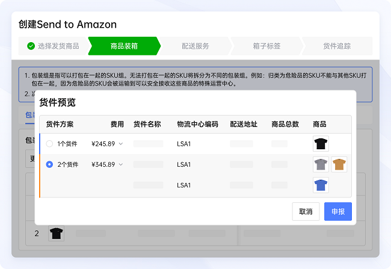
Task: Click the 物流中心编码 column header
Action: coord(197,124)
